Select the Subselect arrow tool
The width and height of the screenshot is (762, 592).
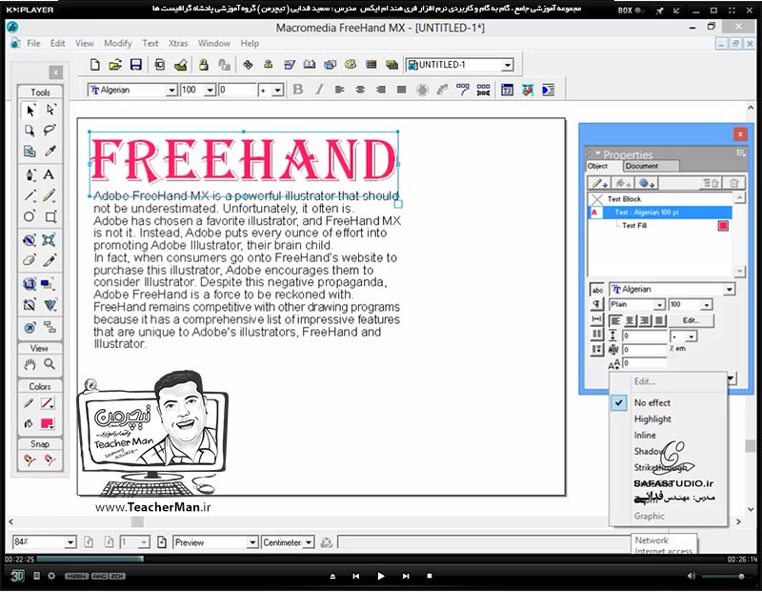[x=50, y=111]
